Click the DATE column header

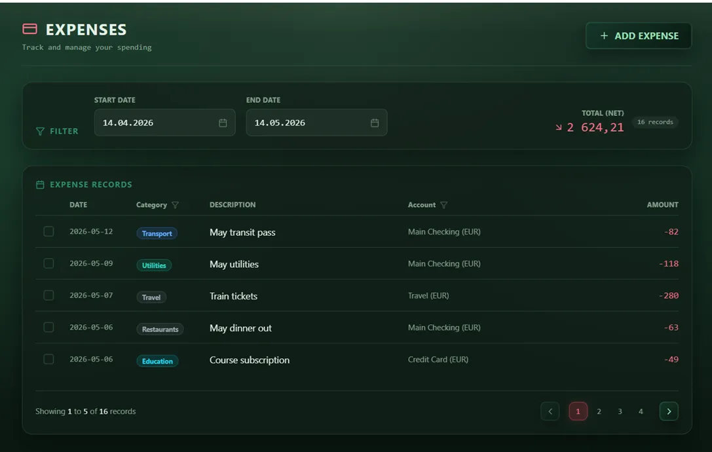[78, 205]
